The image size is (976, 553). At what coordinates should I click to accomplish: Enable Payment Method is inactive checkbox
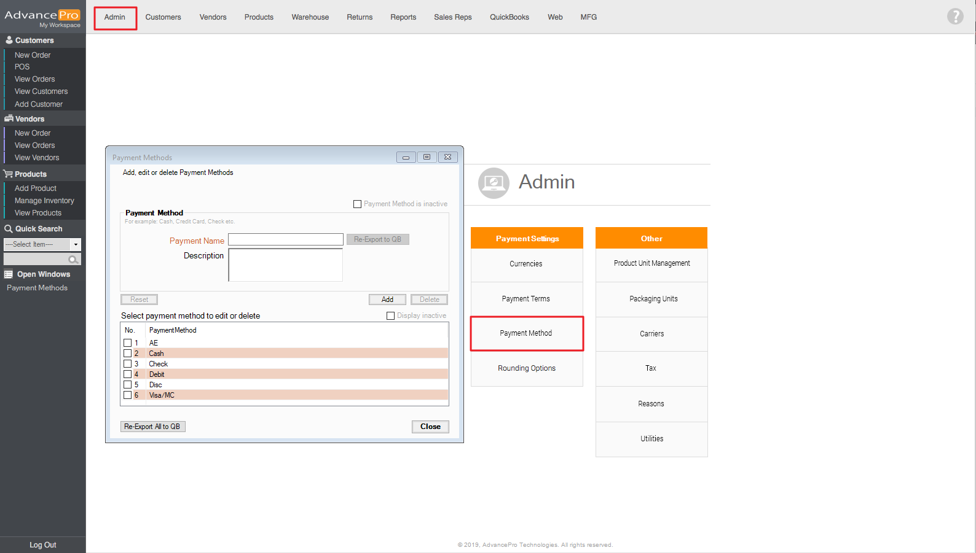(x=357, y=204)
